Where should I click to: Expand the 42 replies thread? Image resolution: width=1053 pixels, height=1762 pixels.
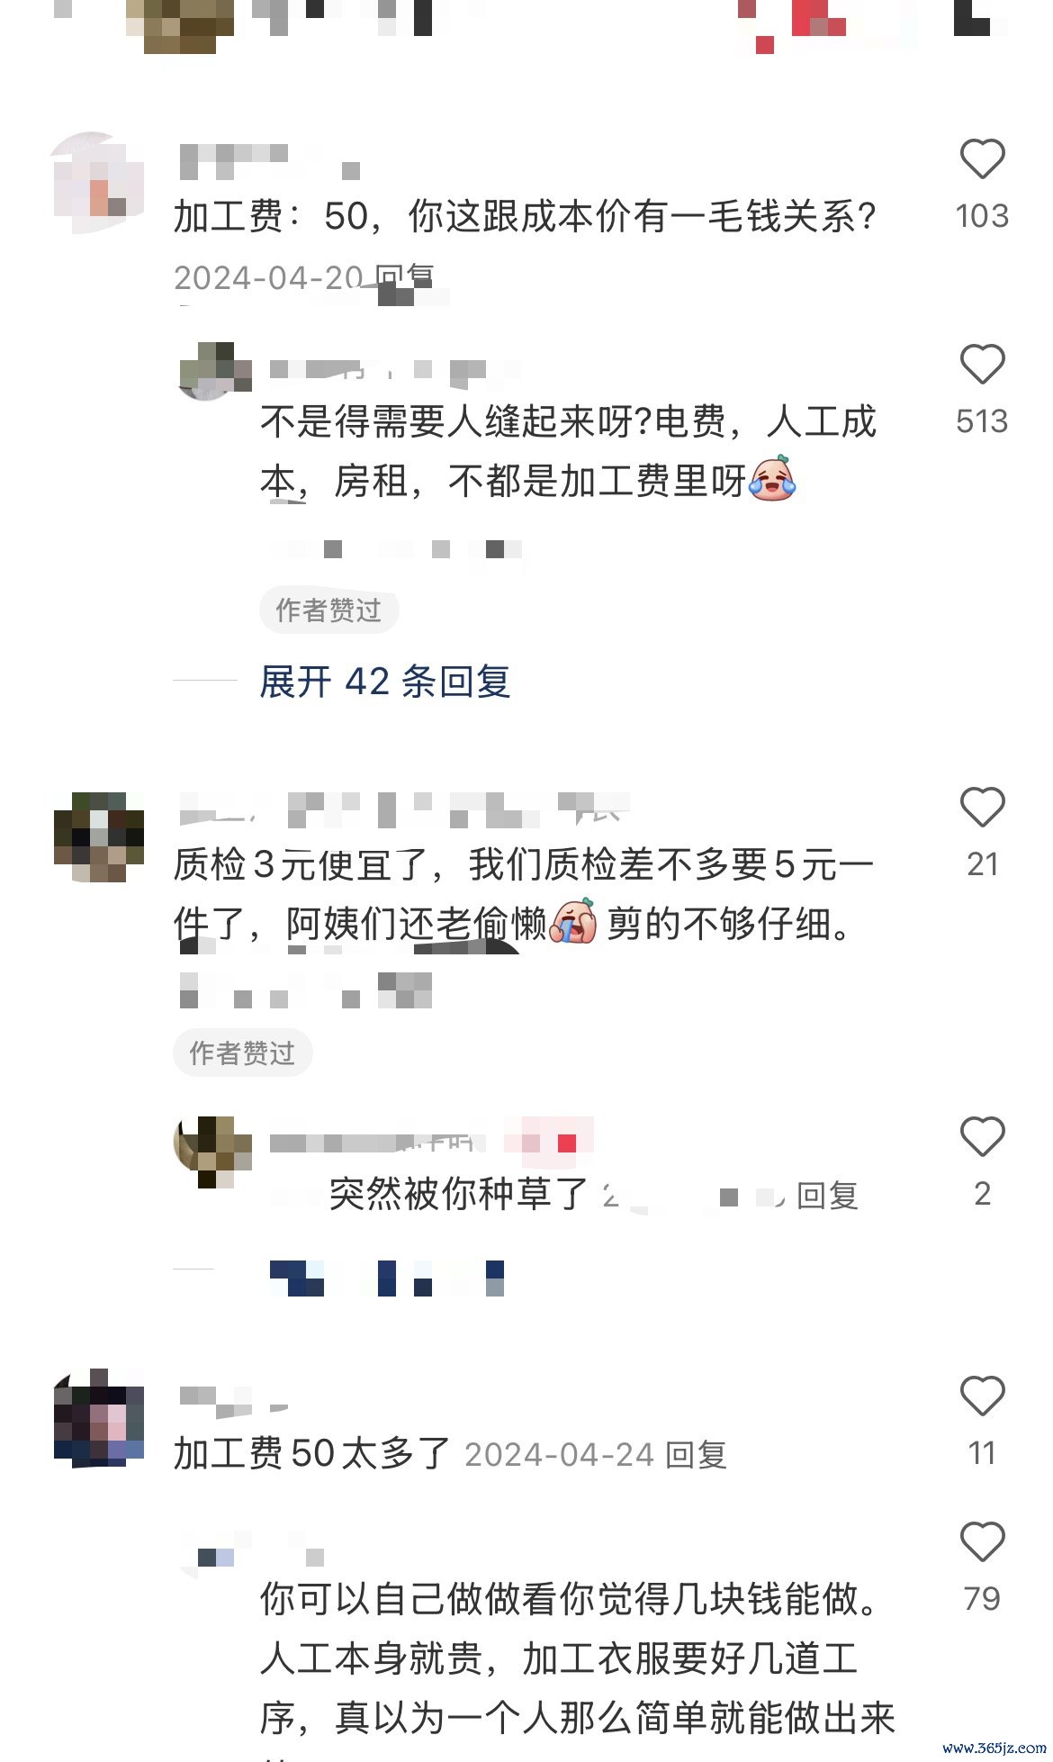pyautogui.click(x=385, y=682)
